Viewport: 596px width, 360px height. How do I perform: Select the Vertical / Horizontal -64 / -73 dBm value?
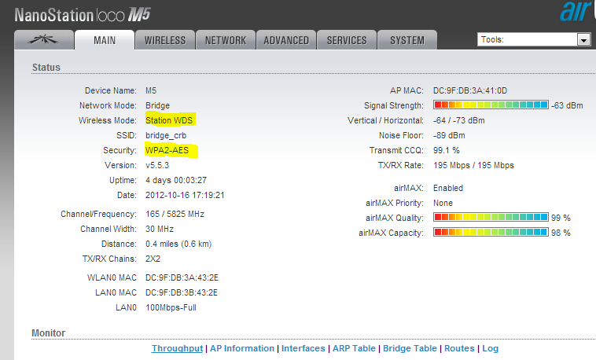click(458, 120)
